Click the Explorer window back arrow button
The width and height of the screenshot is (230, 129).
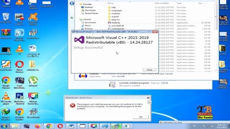(x=72, y=3)
